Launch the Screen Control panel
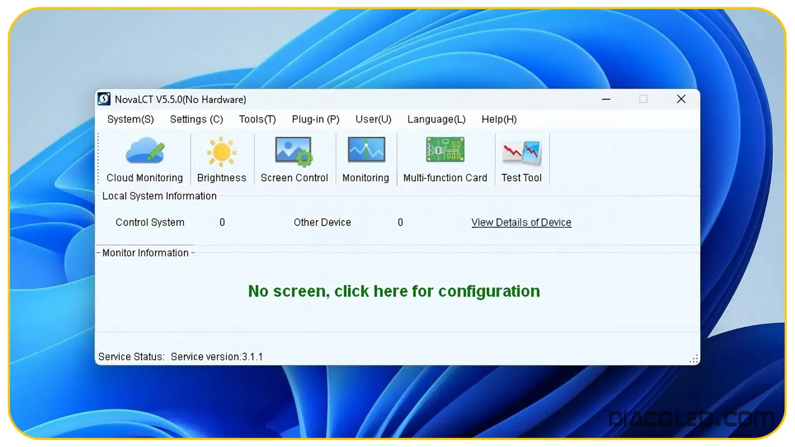 pos(294,160)
